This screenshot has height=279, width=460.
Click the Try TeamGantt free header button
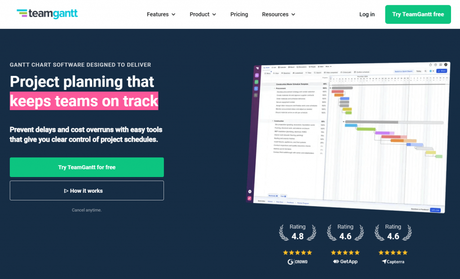tap(418, 14)
